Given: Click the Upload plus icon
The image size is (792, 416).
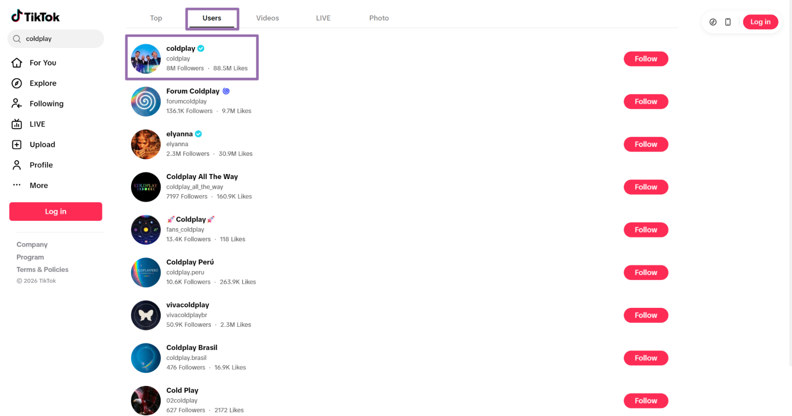Looking at the screenshot, I should (17, 145).
